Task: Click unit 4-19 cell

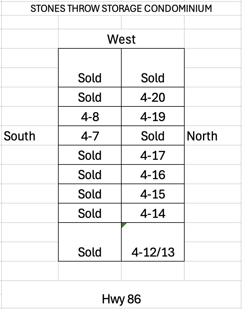Action: 152,117
